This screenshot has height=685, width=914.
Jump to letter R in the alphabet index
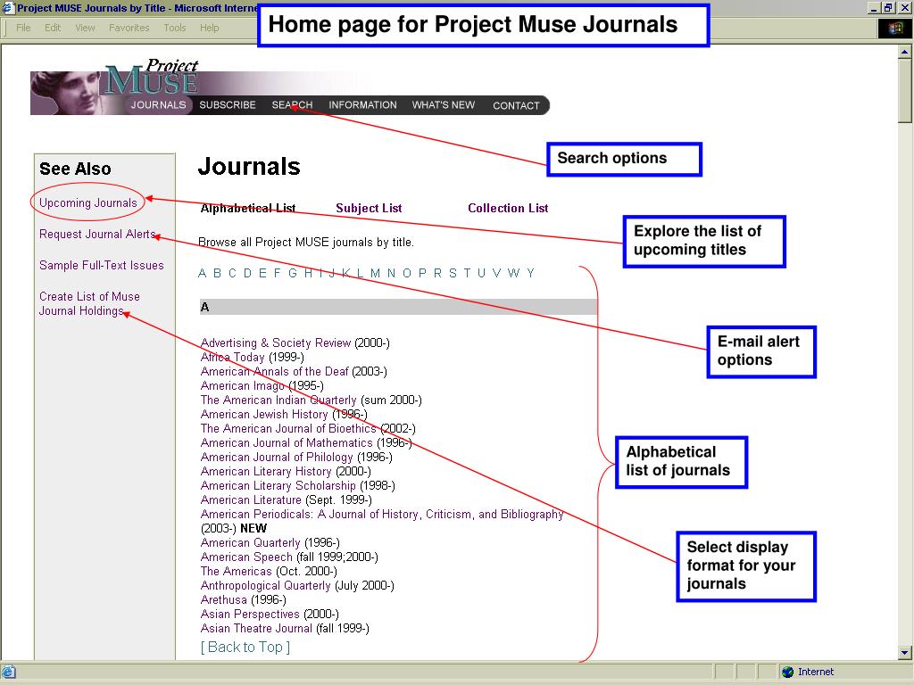click(x=437, y=273)
